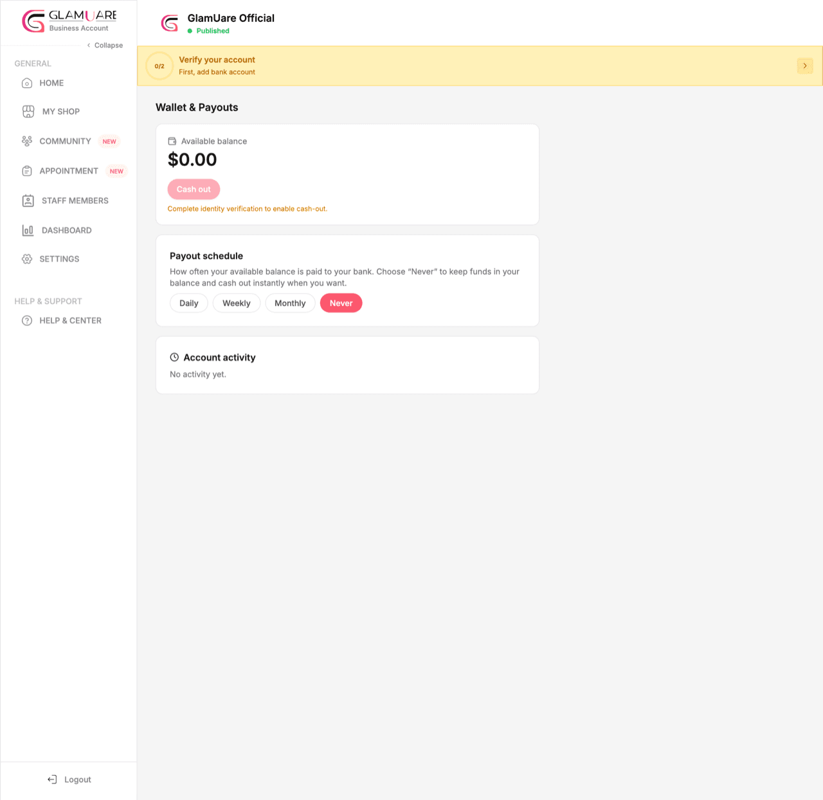Select the Weekly payout schedule
Image resolution: width=823 pixels, height=800 pixels.
237,303
